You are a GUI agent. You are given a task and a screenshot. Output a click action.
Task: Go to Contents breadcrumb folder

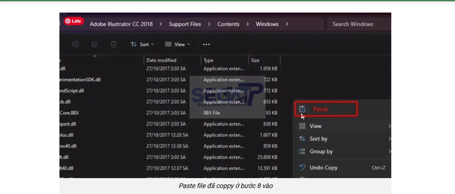[228, 24]
